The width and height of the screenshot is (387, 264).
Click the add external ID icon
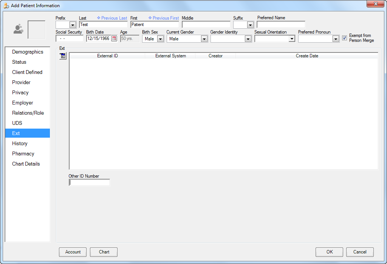[x=63, y=56]
